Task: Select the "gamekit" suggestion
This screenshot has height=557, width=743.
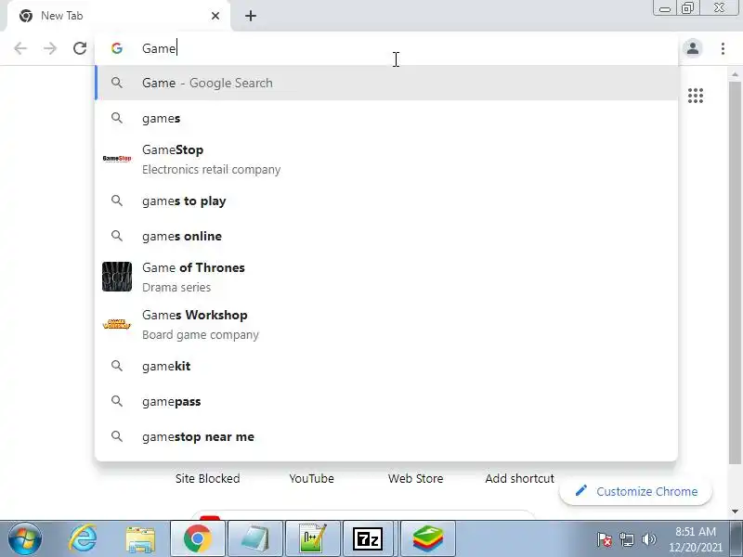Action: (x=386, y=366)
